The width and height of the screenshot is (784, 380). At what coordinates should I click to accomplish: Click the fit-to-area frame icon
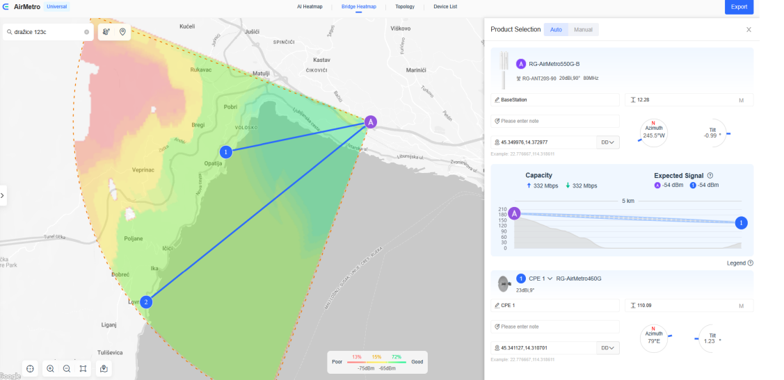83,368
